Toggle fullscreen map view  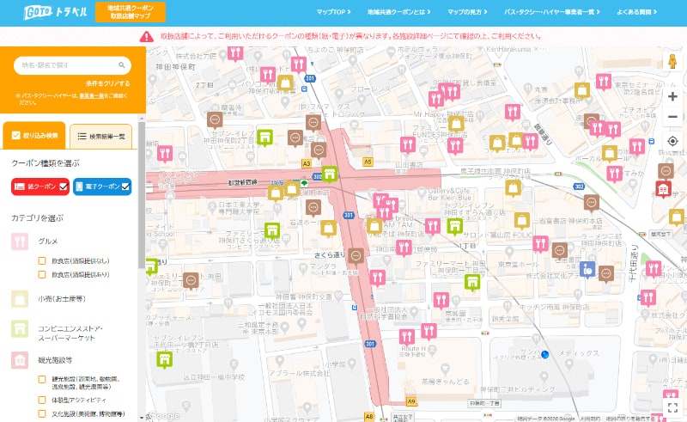pos(672,407)
